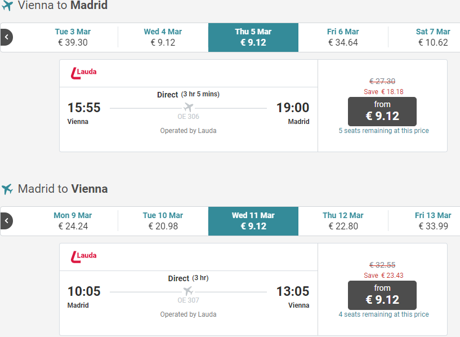Switch to Fri 13 Mar return date
The image size is (460, 337).
(x=432, y=221)
